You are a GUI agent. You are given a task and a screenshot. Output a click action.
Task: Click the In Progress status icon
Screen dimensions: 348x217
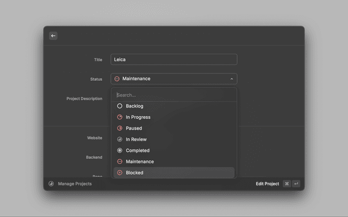click(x=120, y=117)
